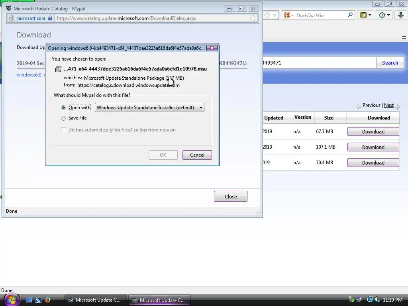
Task: Click the msu file icon in dialog
Action: pyautogui.click(x=58, y=69)
